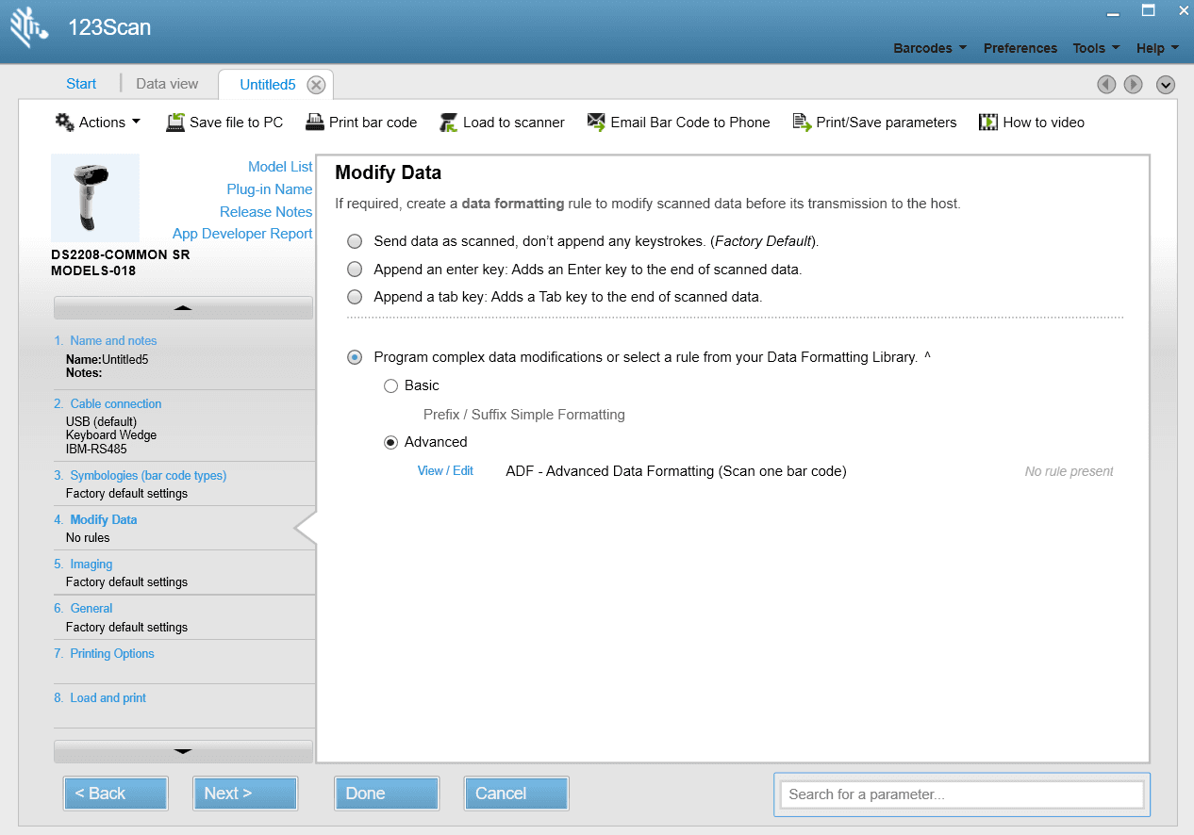Image resolution: width=1194 pixels, height=835 pixels.
Task: Open the How to video icon
Action: (988, 123)
